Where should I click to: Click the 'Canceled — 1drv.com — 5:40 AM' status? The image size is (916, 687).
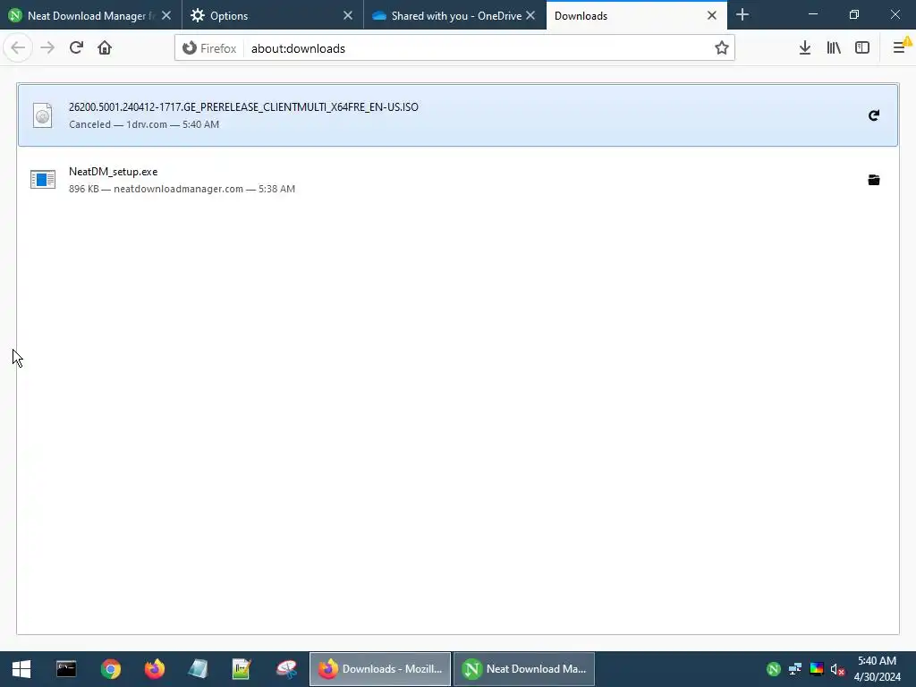[x=144, y=124]
